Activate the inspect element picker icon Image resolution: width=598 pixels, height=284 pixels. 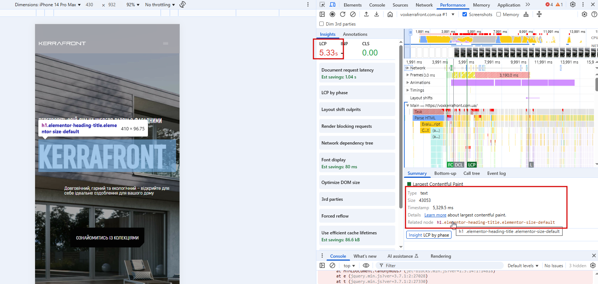[x=322, y=5]
